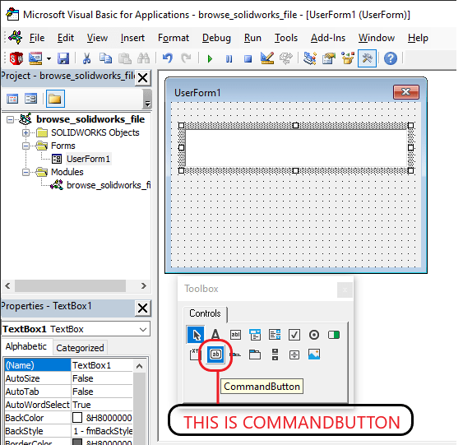Image resolution: width=463 pixels, height=445 pixels.
Task: Open the Format menu
Action: pos(174,38)
